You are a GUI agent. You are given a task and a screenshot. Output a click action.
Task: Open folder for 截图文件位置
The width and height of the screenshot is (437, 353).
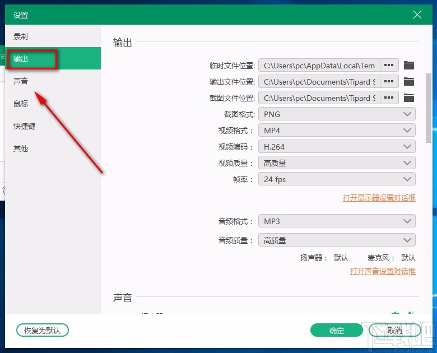click(x=409, y=98)
